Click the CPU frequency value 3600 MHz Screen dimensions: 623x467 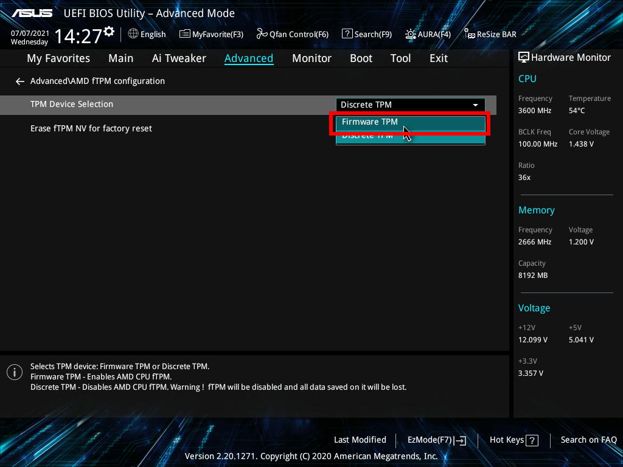click(534, 111)
